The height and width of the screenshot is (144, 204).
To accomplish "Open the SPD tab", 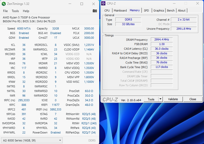I will pos(146,11).
